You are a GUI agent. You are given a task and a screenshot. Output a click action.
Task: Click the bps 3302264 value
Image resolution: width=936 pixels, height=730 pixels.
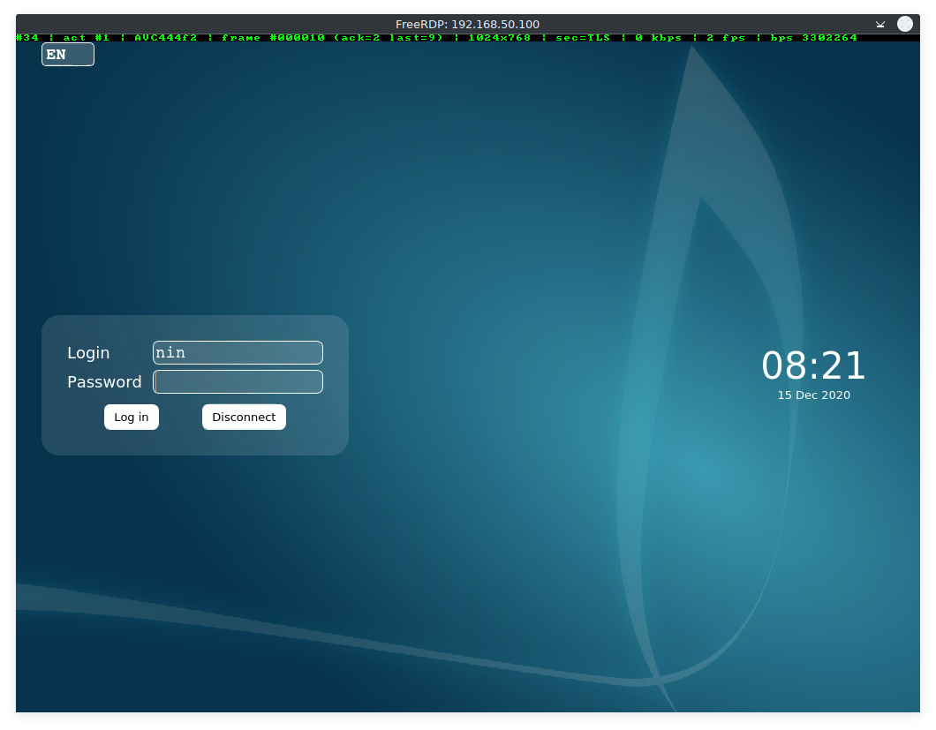[813, 38]
